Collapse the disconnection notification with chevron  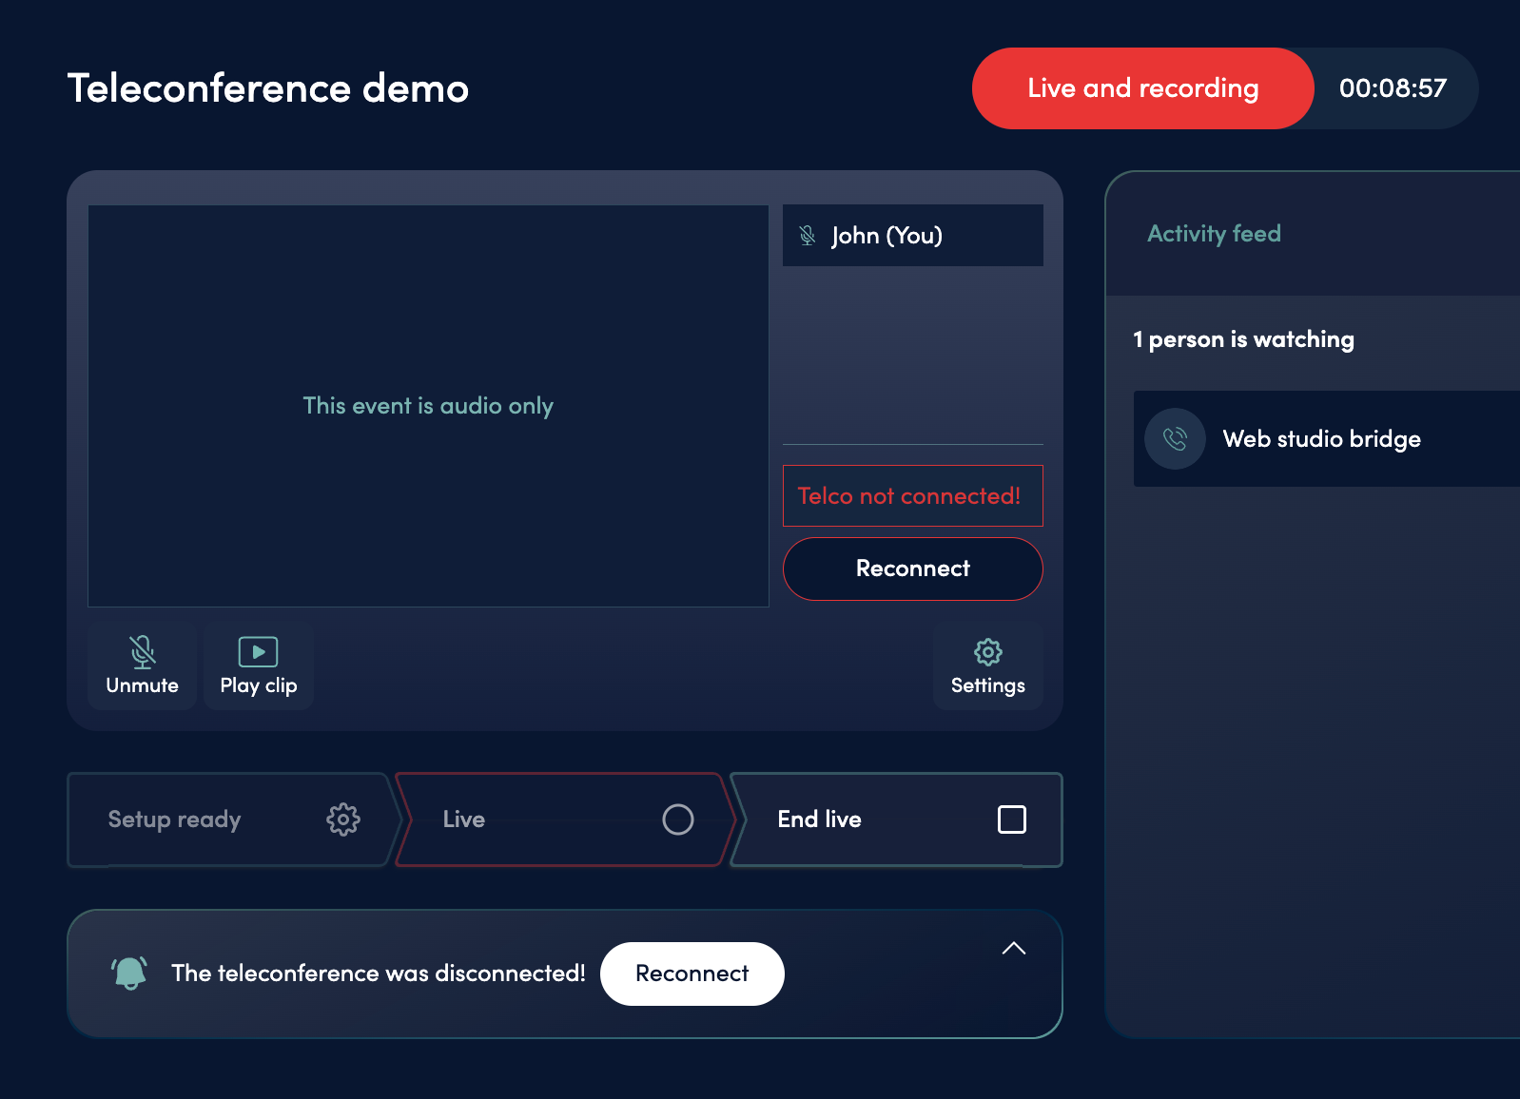coord(1013,949)
